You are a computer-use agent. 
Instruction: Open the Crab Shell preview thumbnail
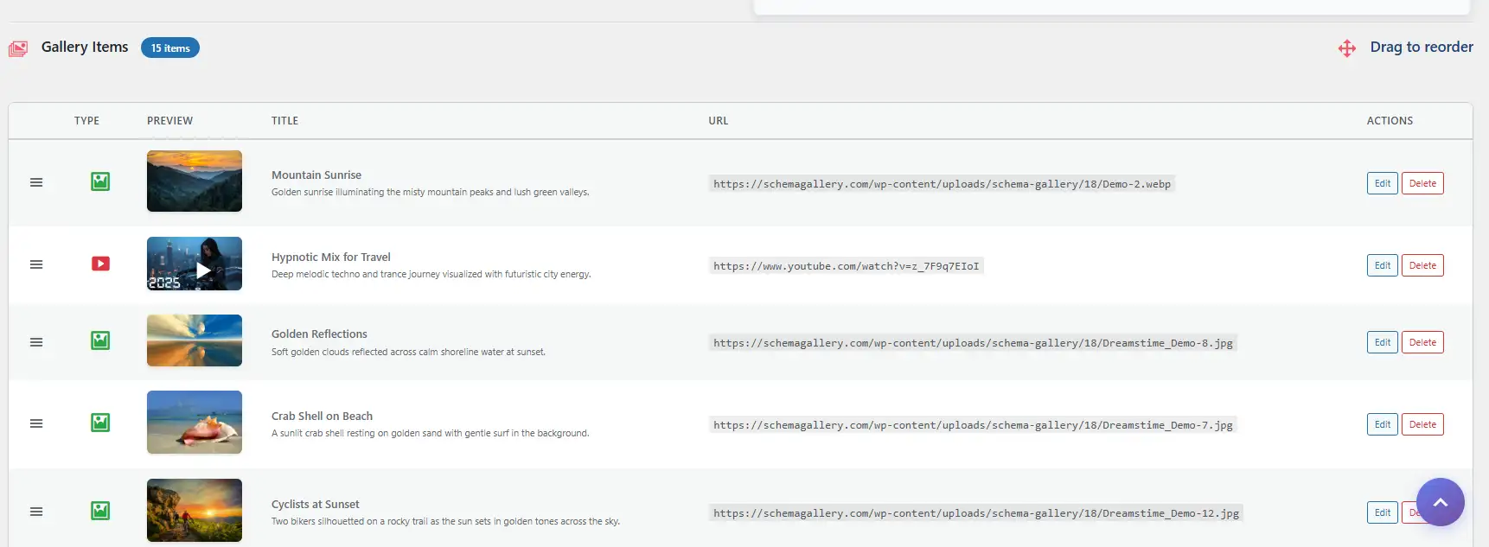click(195, 423)
